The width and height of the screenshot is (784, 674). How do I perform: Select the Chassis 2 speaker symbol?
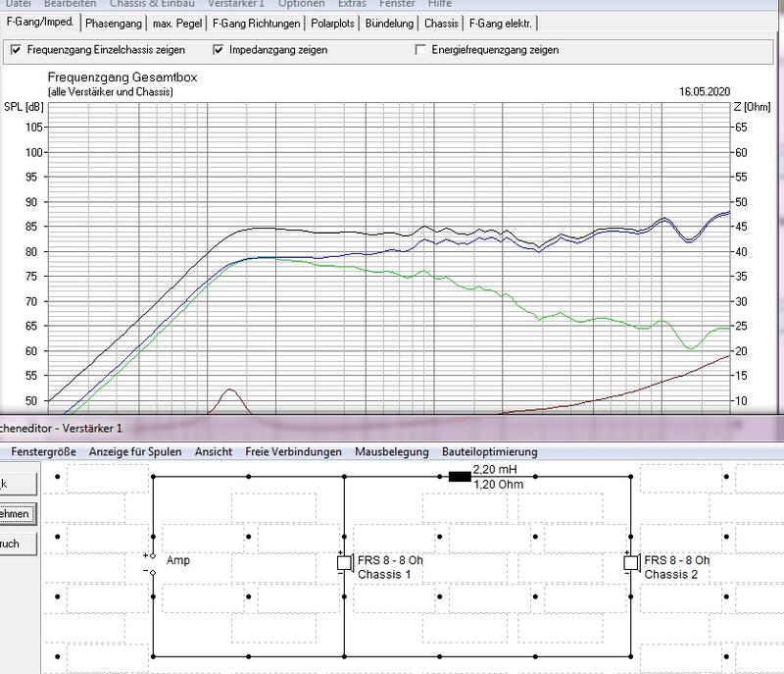(x=630, y=564)
